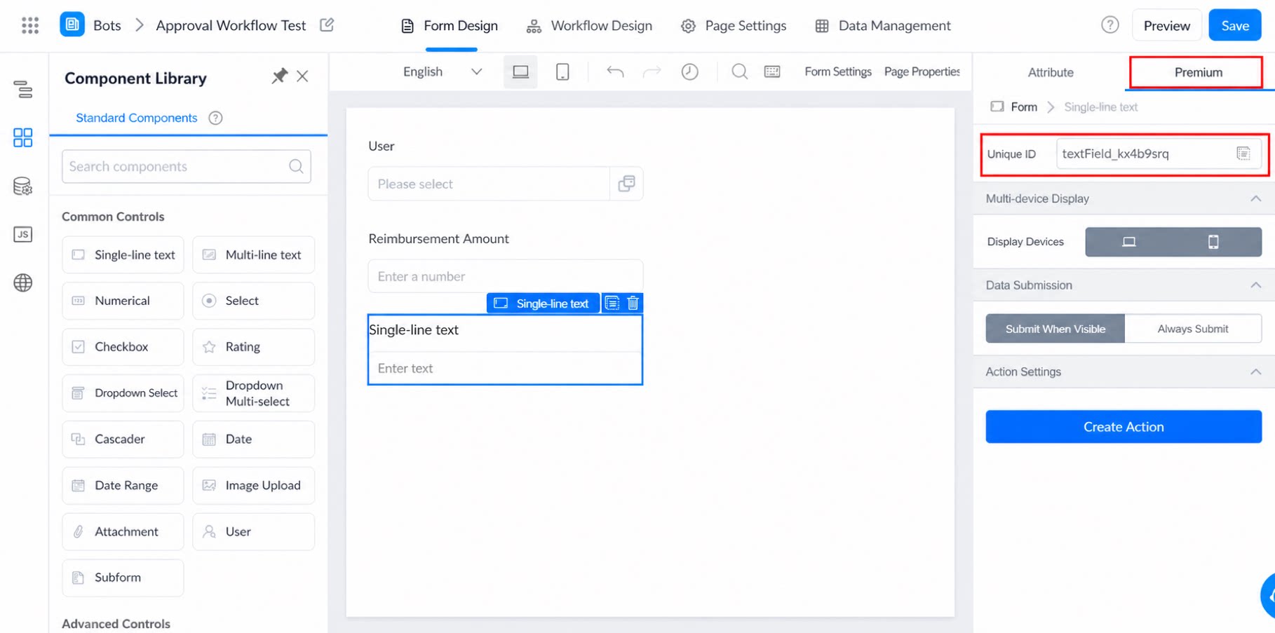Delete the selected Single-line text field

tap(633, 303)
